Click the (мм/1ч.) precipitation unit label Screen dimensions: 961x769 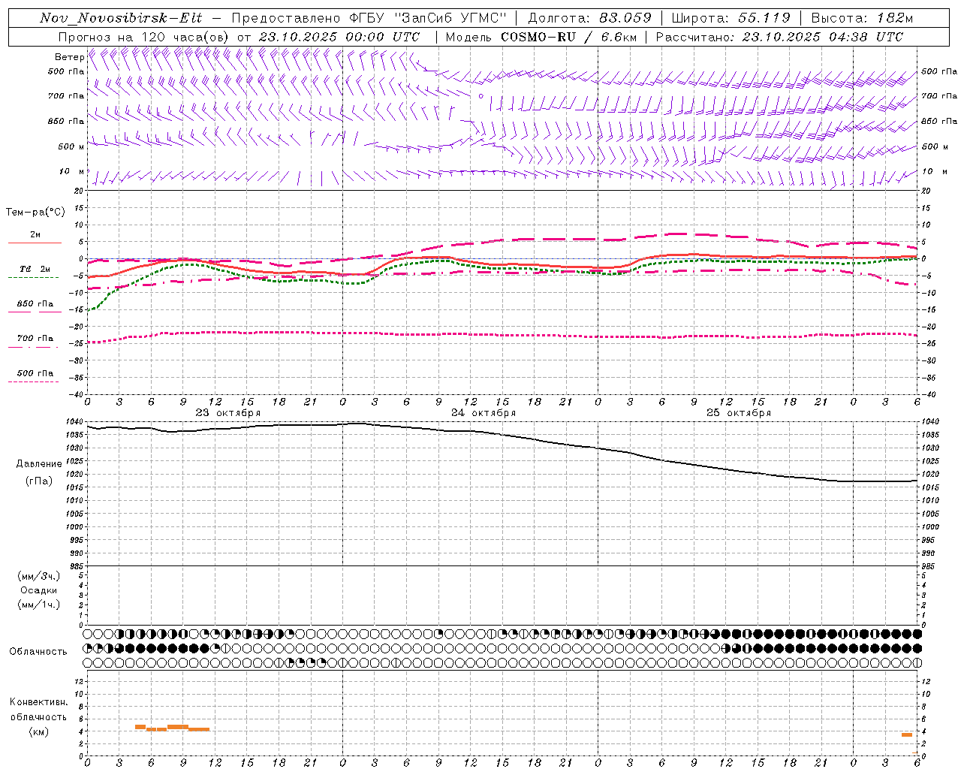point(39,605)
